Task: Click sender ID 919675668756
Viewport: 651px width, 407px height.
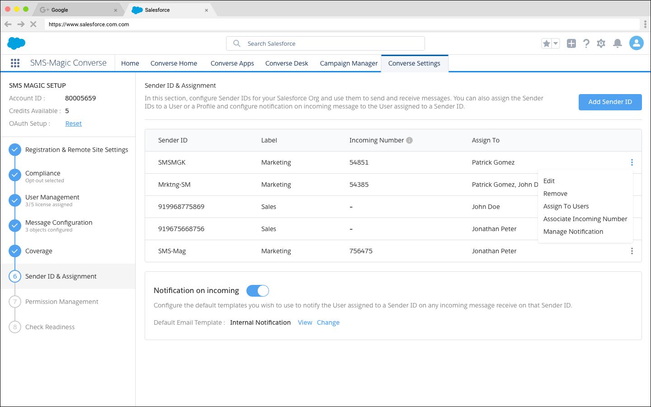Action: (181, 229)
